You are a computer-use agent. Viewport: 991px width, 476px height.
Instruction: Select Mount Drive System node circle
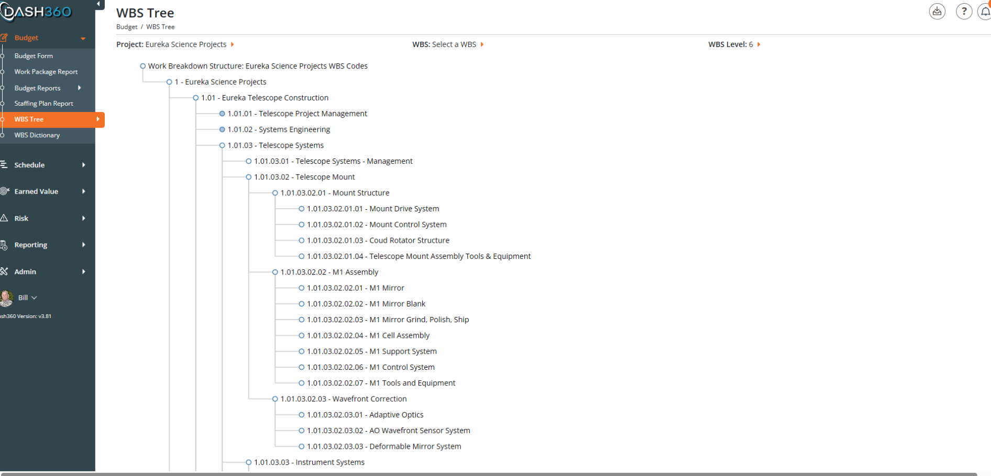[x=301, y=209]
